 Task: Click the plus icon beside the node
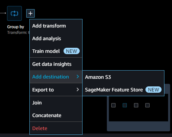tap(30, 13)
